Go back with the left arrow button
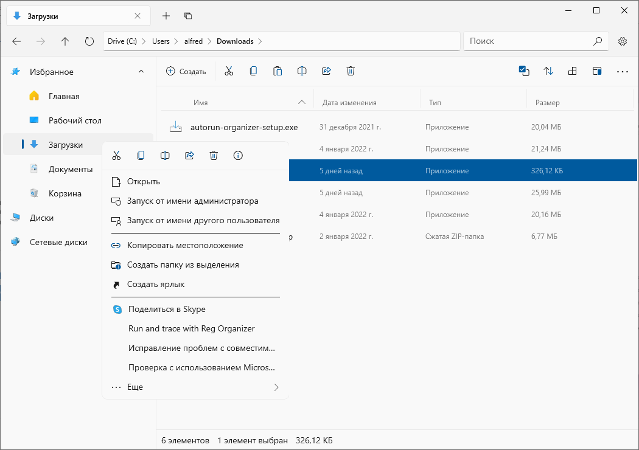The image size is (639, 450). pos(16,41)
